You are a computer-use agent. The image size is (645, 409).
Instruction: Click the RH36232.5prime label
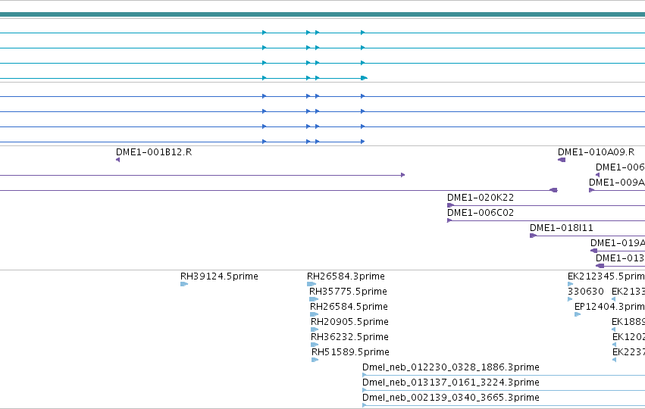[x=349, y=337]
